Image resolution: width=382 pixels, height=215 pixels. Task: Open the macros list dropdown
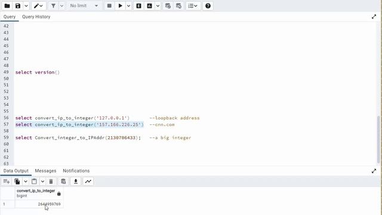(x=193, y=6)
